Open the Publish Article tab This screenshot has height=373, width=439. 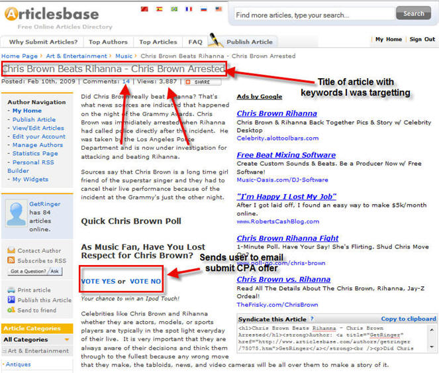pos(250,42)
